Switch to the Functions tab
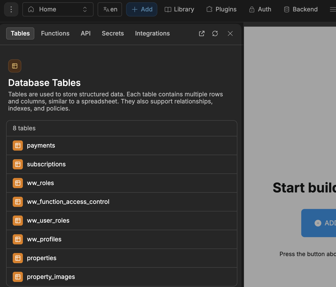The image size is (336, 287). click(55, 33)
